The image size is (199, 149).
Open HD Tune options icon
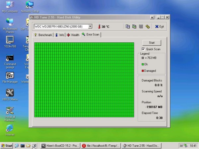pyautogui.click(x=148, y=26)
